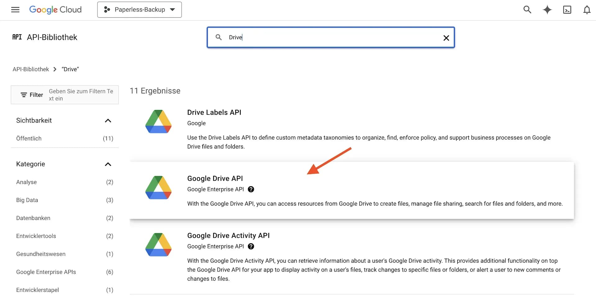Image resolution: width=596 pixels, height=298 pixels.
Task: Click the "Drive" breadcrumb item
Action: 70,69
